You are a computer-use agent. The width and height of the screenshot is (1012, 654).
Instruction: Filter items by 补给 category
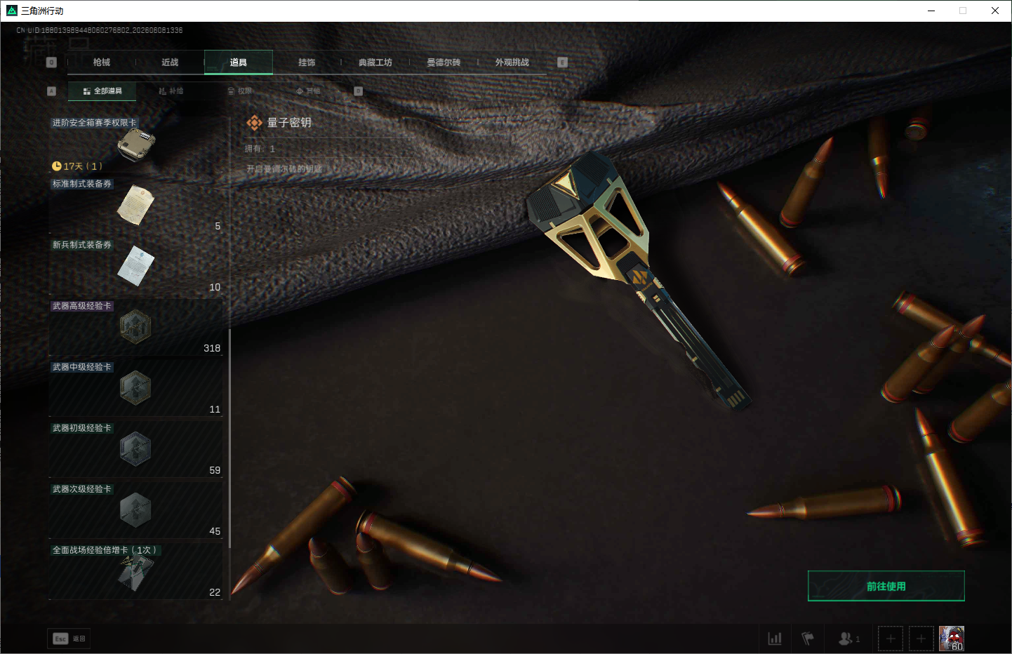(171, 91)
